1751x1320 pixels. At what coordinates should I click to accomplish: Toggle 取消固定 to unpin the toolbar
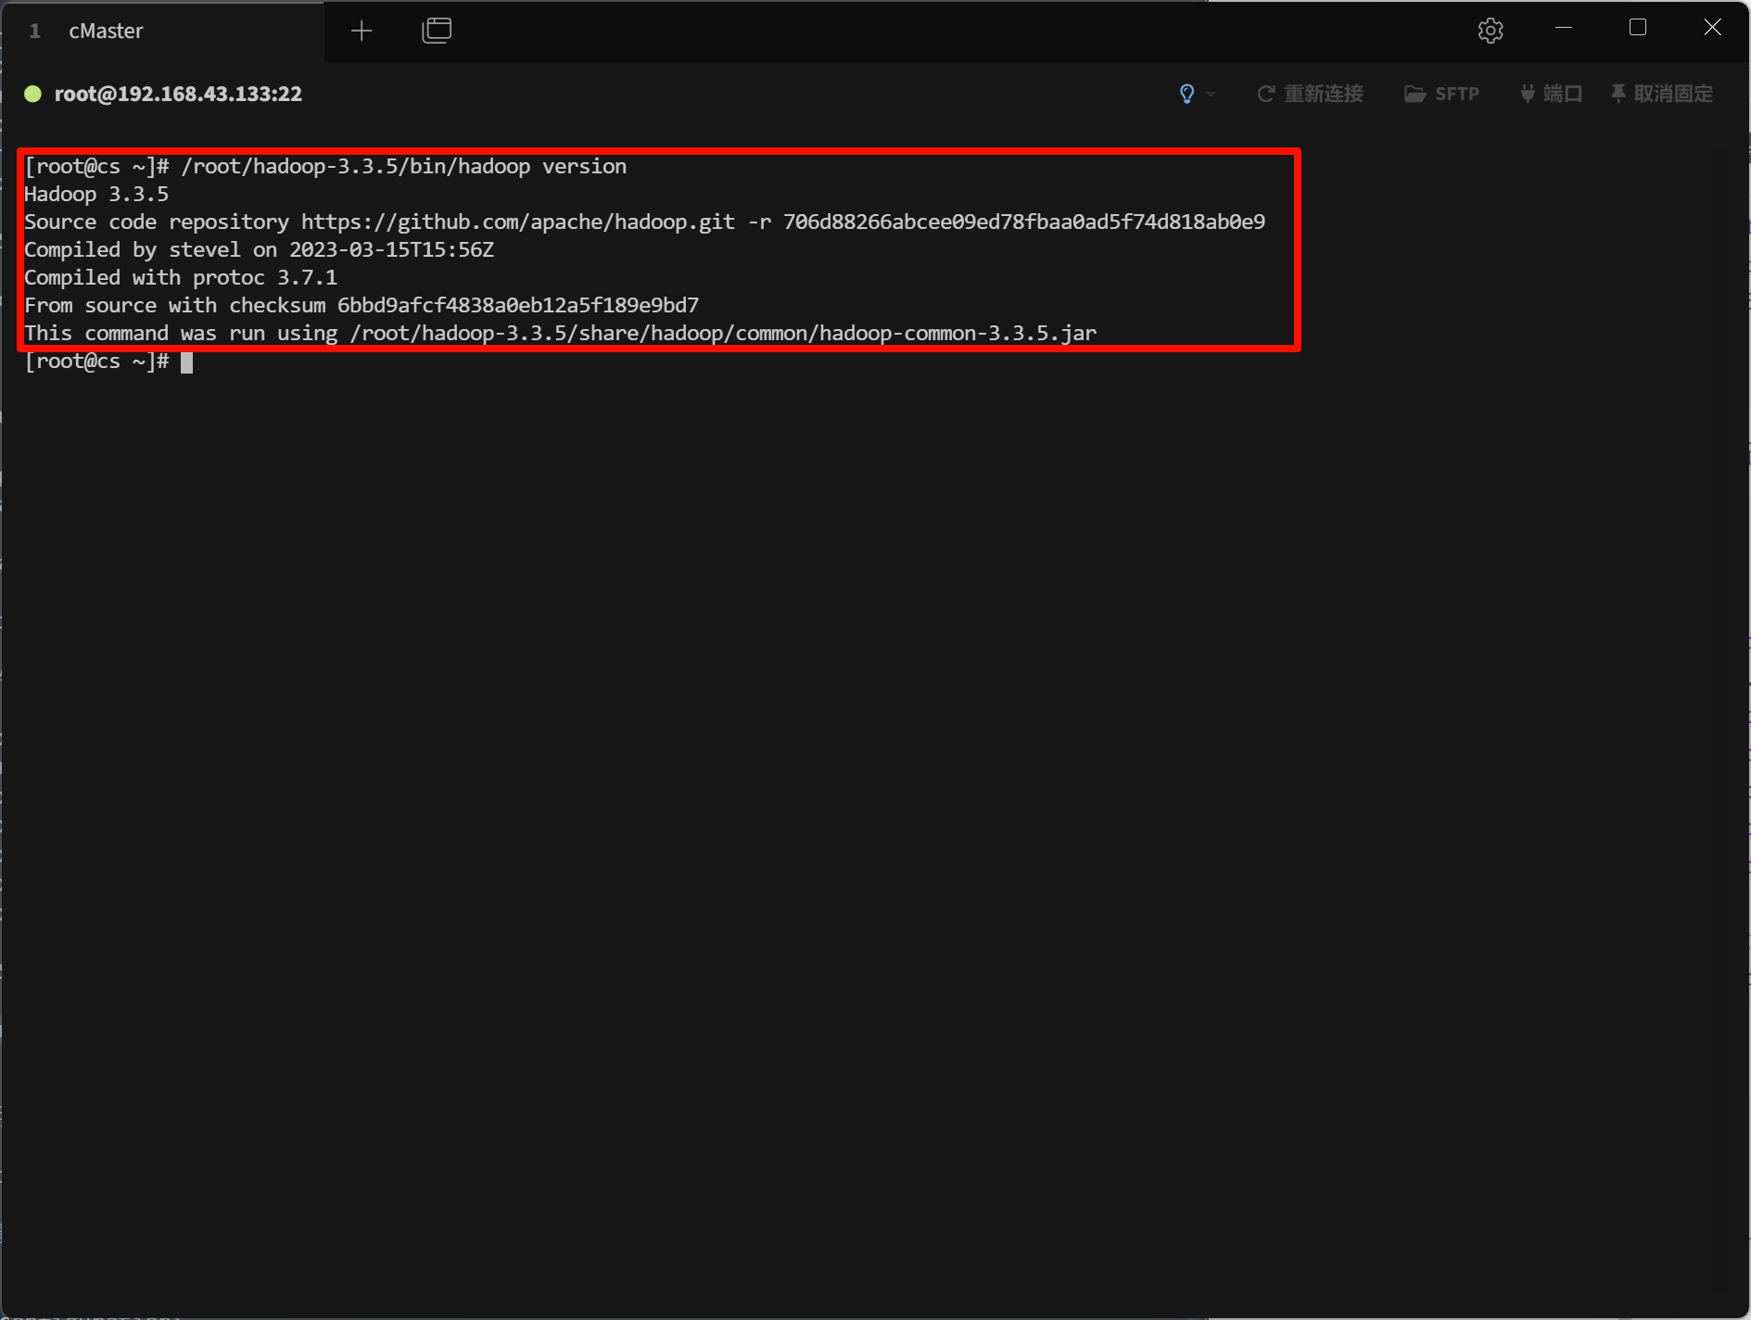coord(1662,94)
